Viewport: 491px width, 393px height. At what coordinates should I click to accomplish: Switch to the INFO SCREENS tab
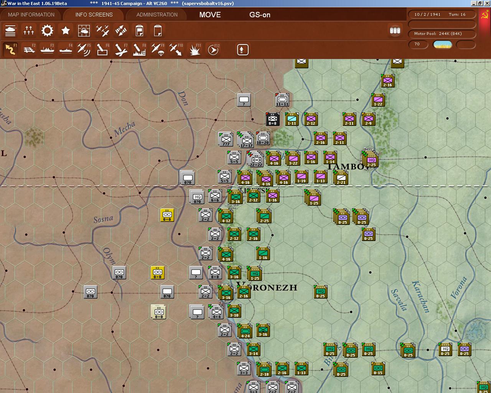(x=94, y=15)
